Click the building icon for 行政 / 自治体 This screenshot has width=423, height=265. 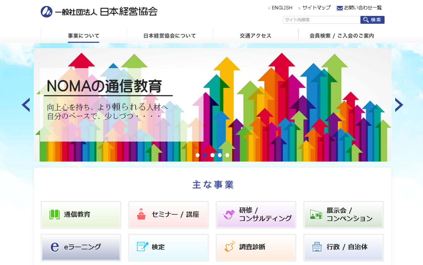click(317, 247)
